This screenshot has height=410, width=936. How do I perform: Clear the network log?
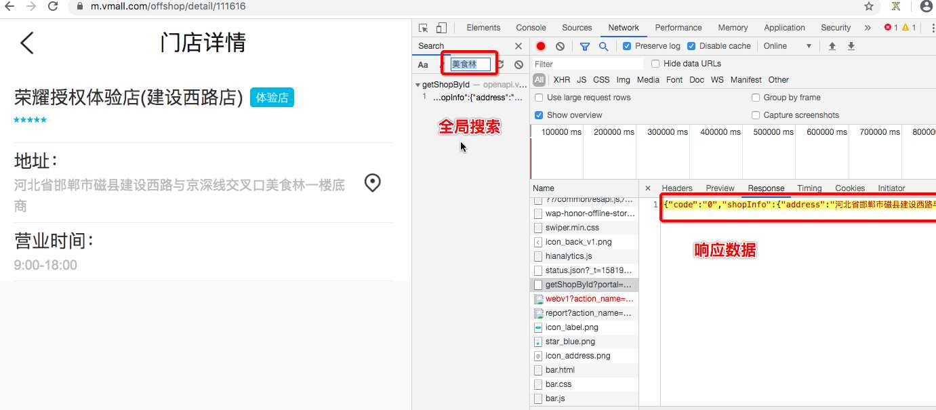pyautogui.click(x=560, y=46)
